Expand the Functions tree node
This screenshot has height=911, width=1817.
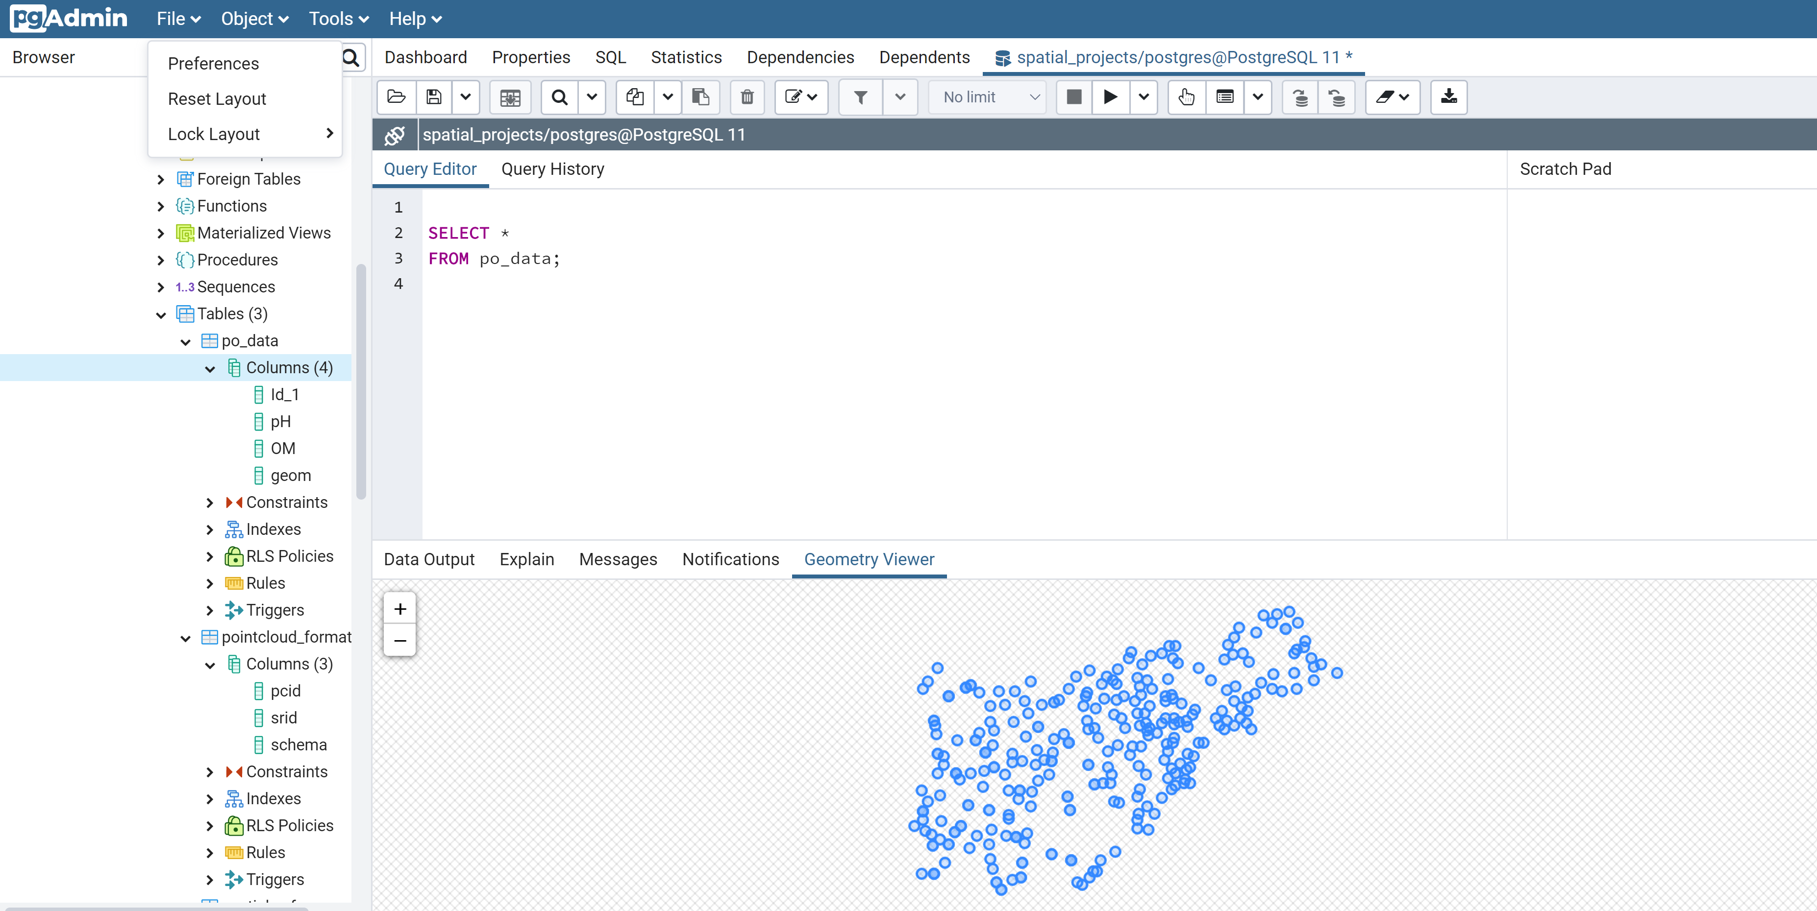pos(161,206)
